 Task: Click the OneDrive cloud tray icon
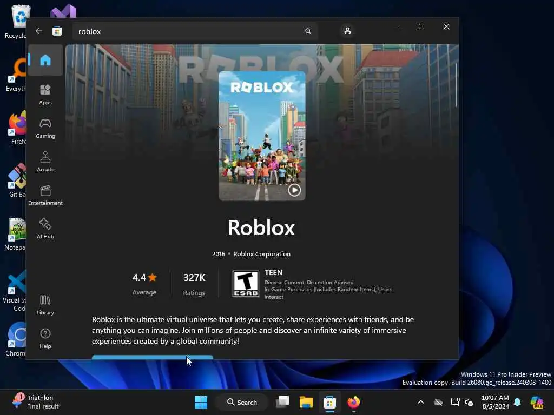(x=438, y=402)
